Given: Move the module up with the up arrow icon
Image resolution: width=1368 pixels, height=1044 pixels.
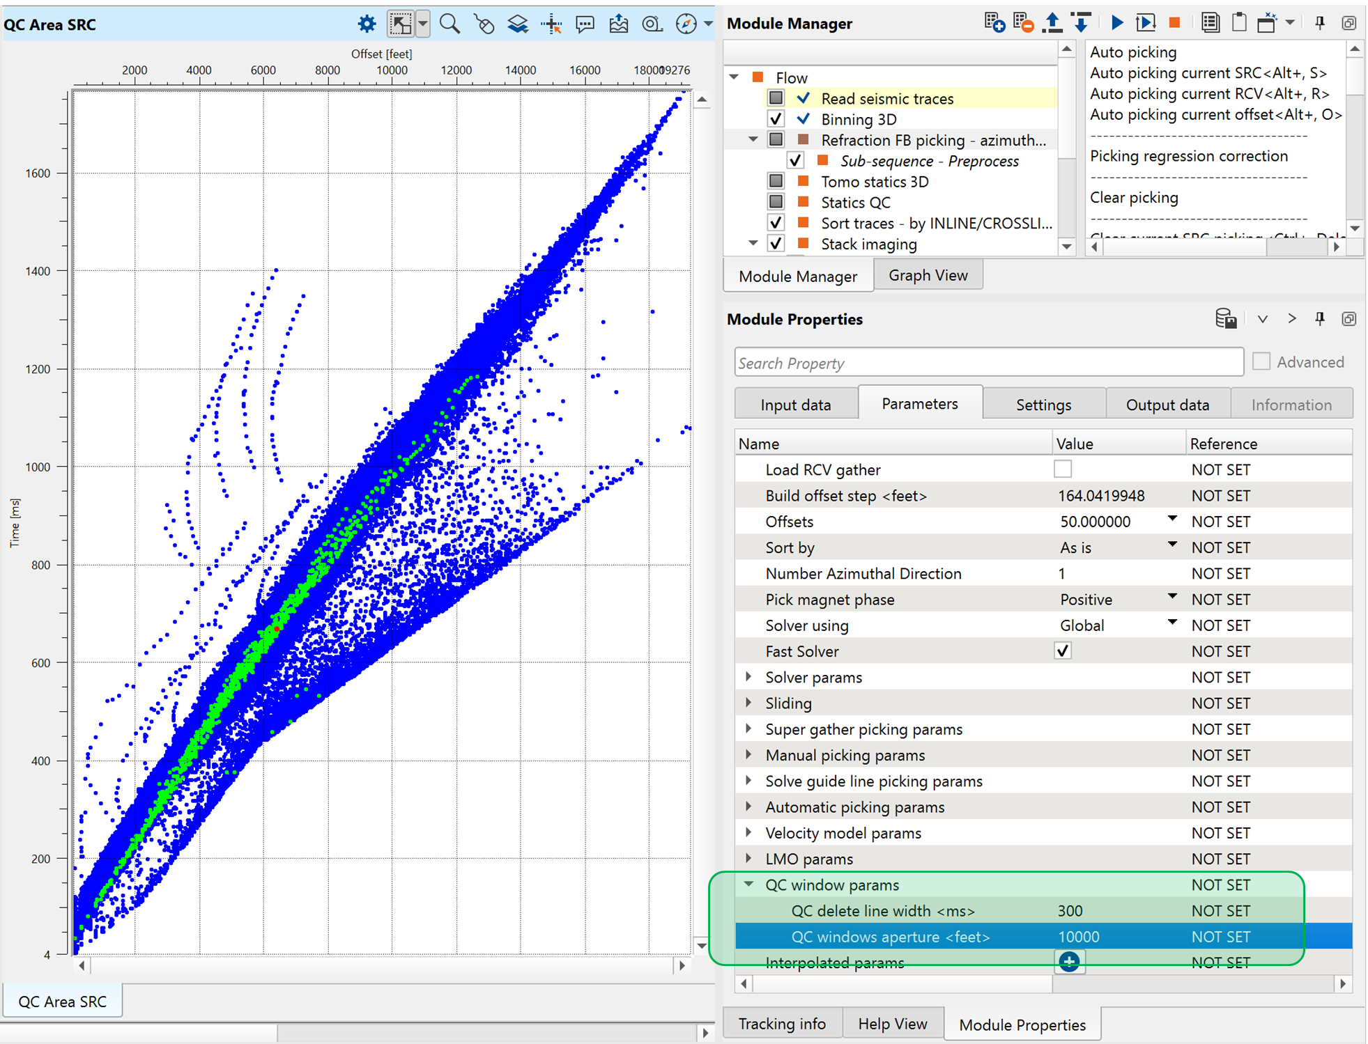Looking at the screenshot, I should pyautogui.click(x=1052, y=23).
